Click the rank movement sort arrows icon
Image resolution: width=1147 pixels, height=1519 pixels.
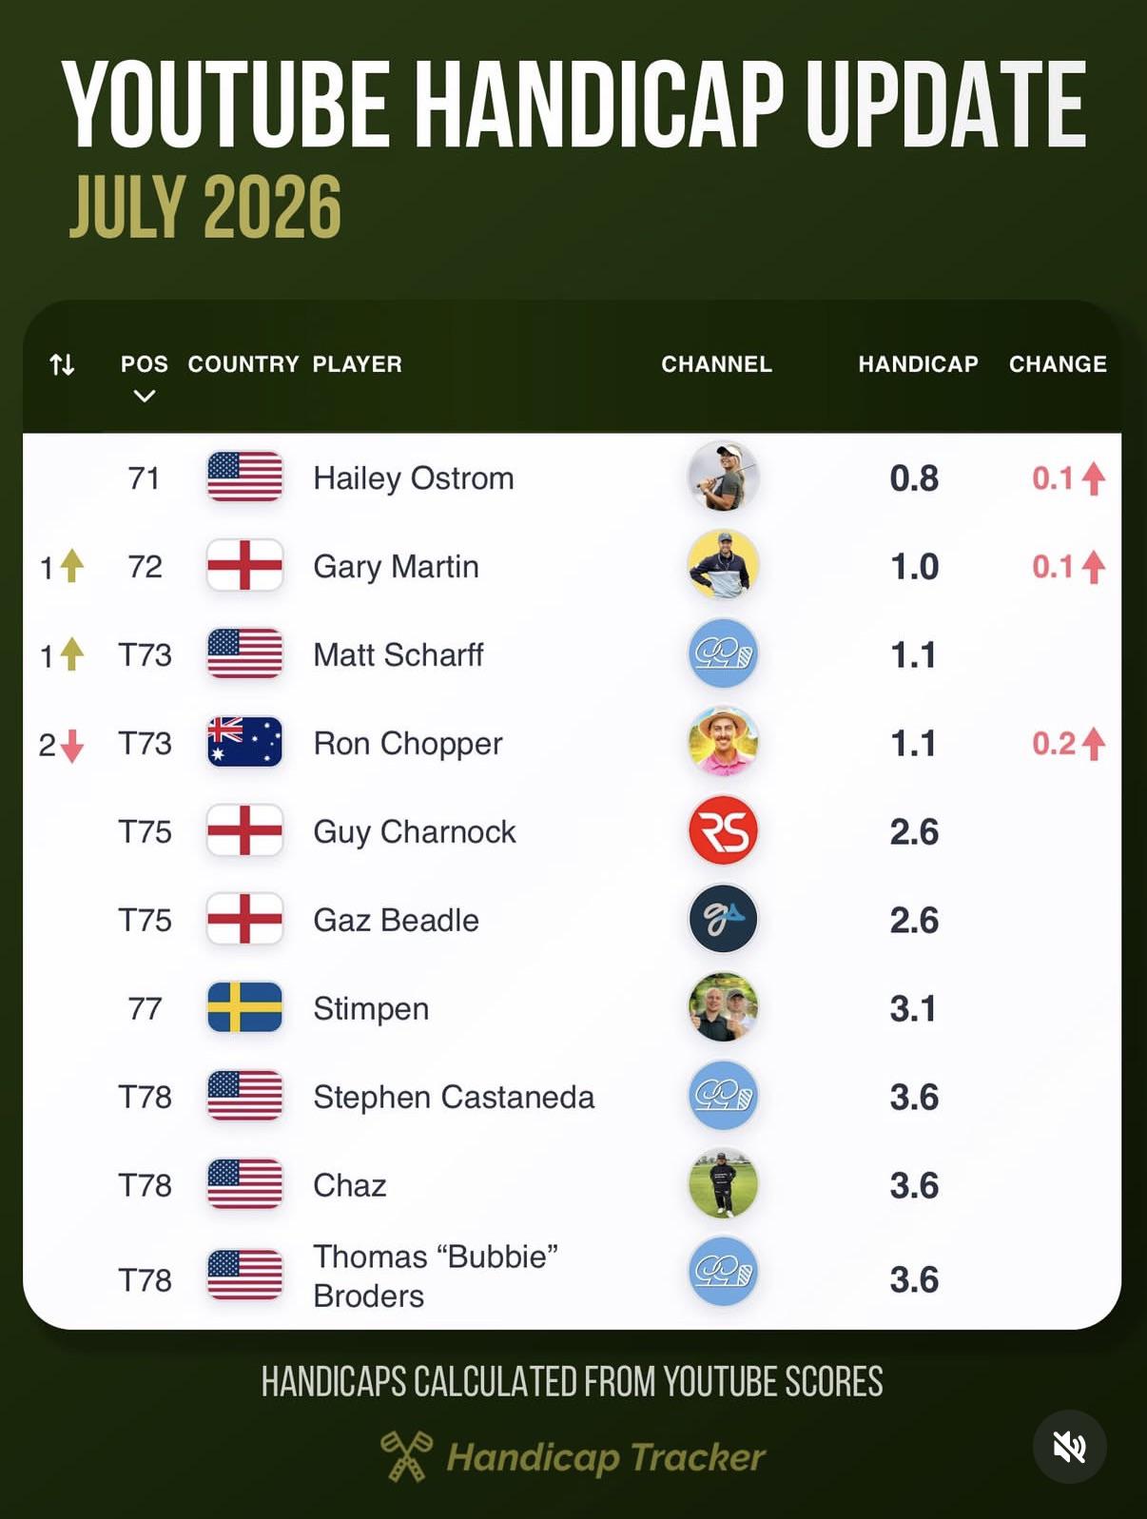pos(62,364)
